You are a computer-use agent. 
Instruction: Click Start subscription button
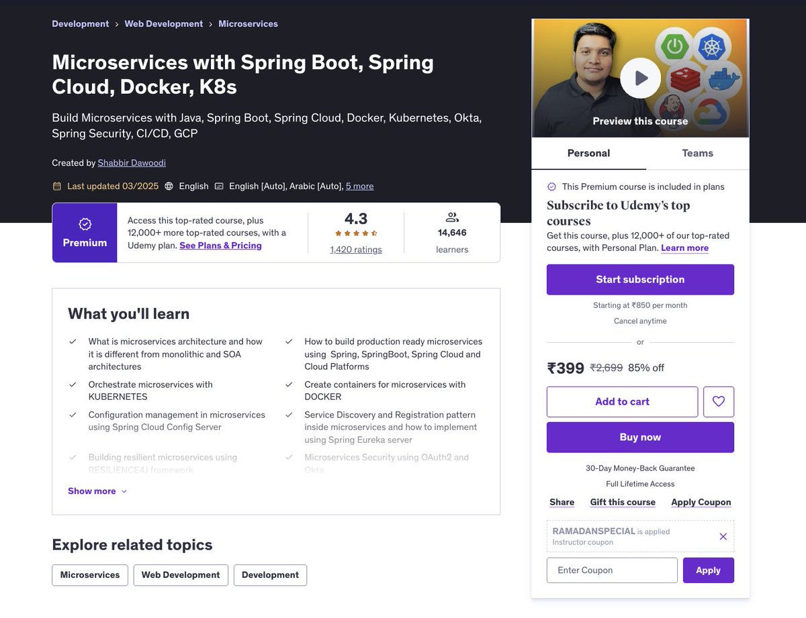[640, 279]
